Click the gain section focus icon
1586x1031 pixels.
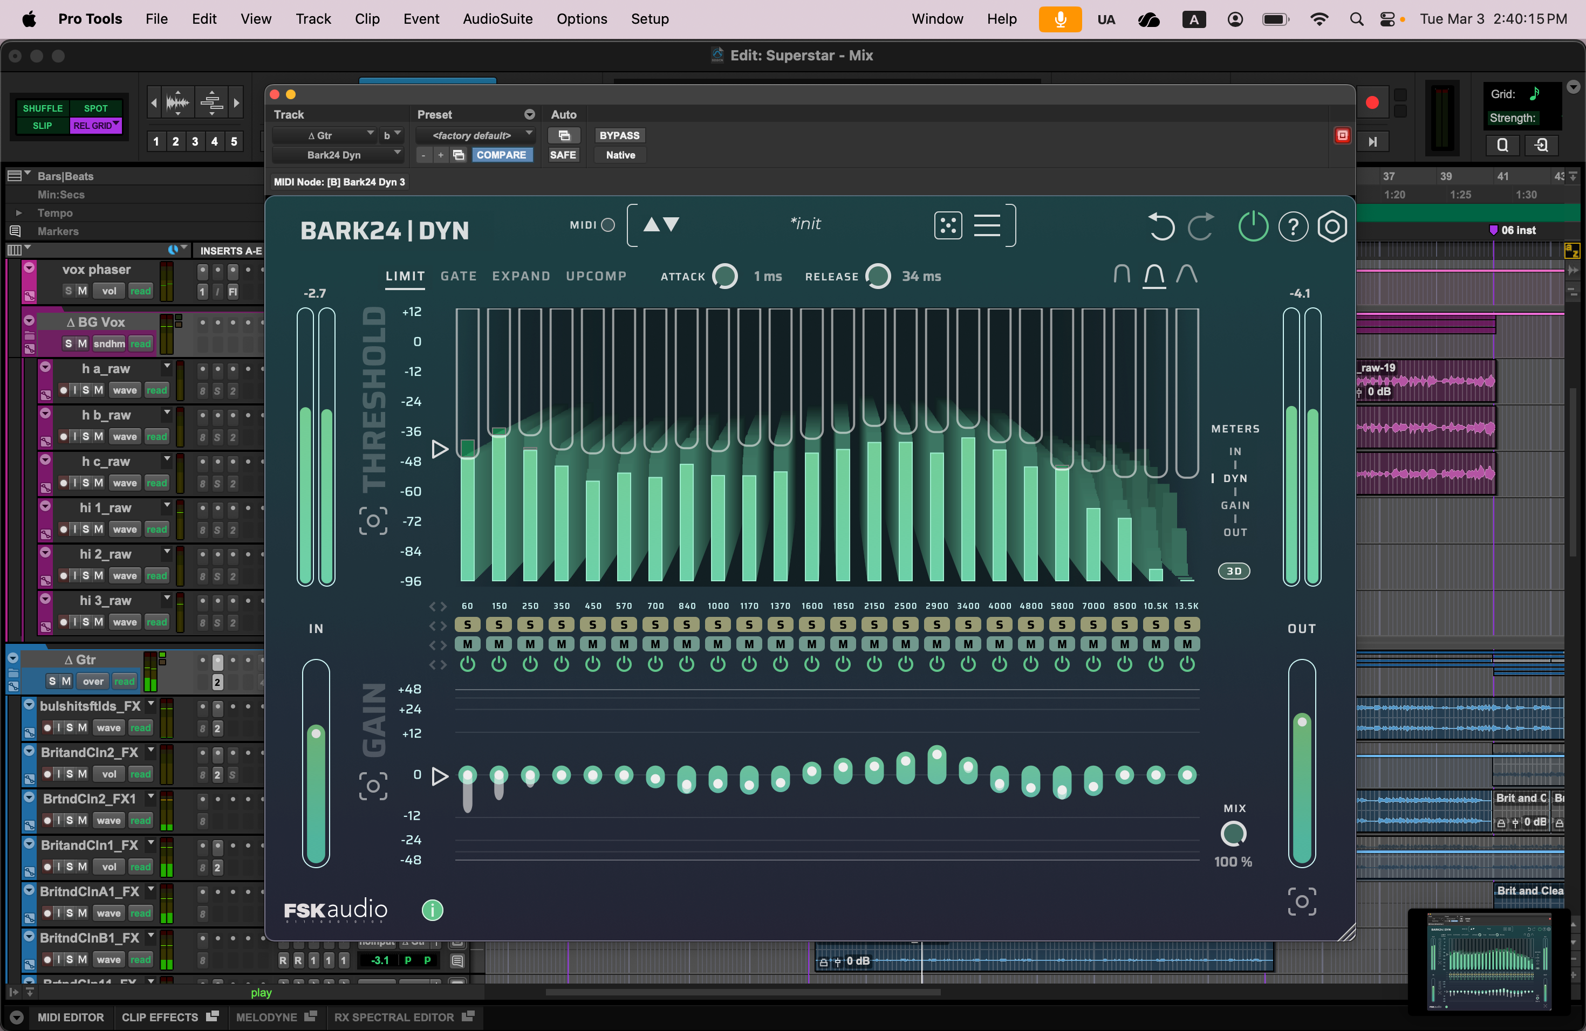coord(373,787)
